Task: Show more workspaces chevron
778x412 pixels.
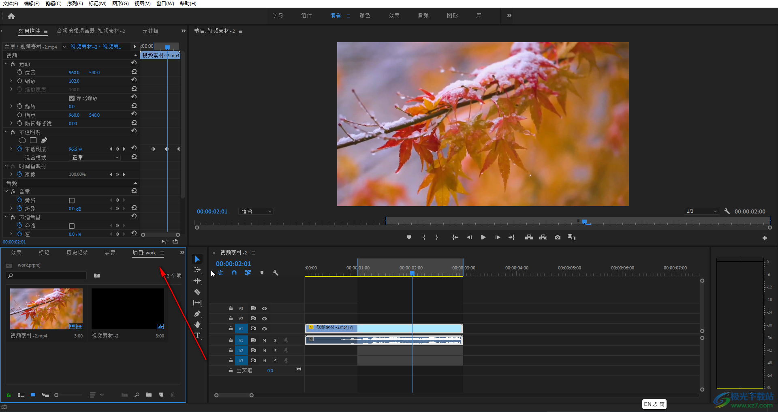Action: click(509, 15)
